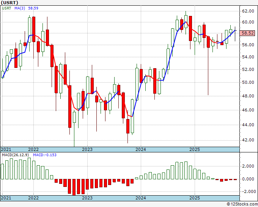Click the (USRT) chart title
258x207 pixels.
9,3
